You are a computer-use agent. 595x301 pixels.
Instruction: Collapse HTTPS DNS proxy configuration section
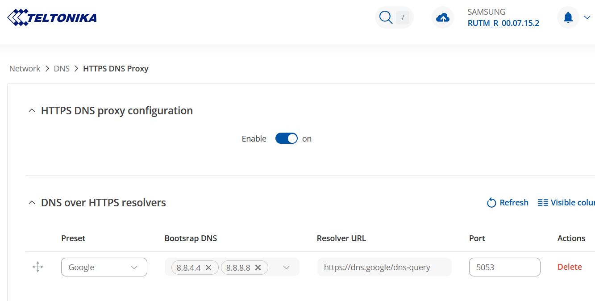32,111
